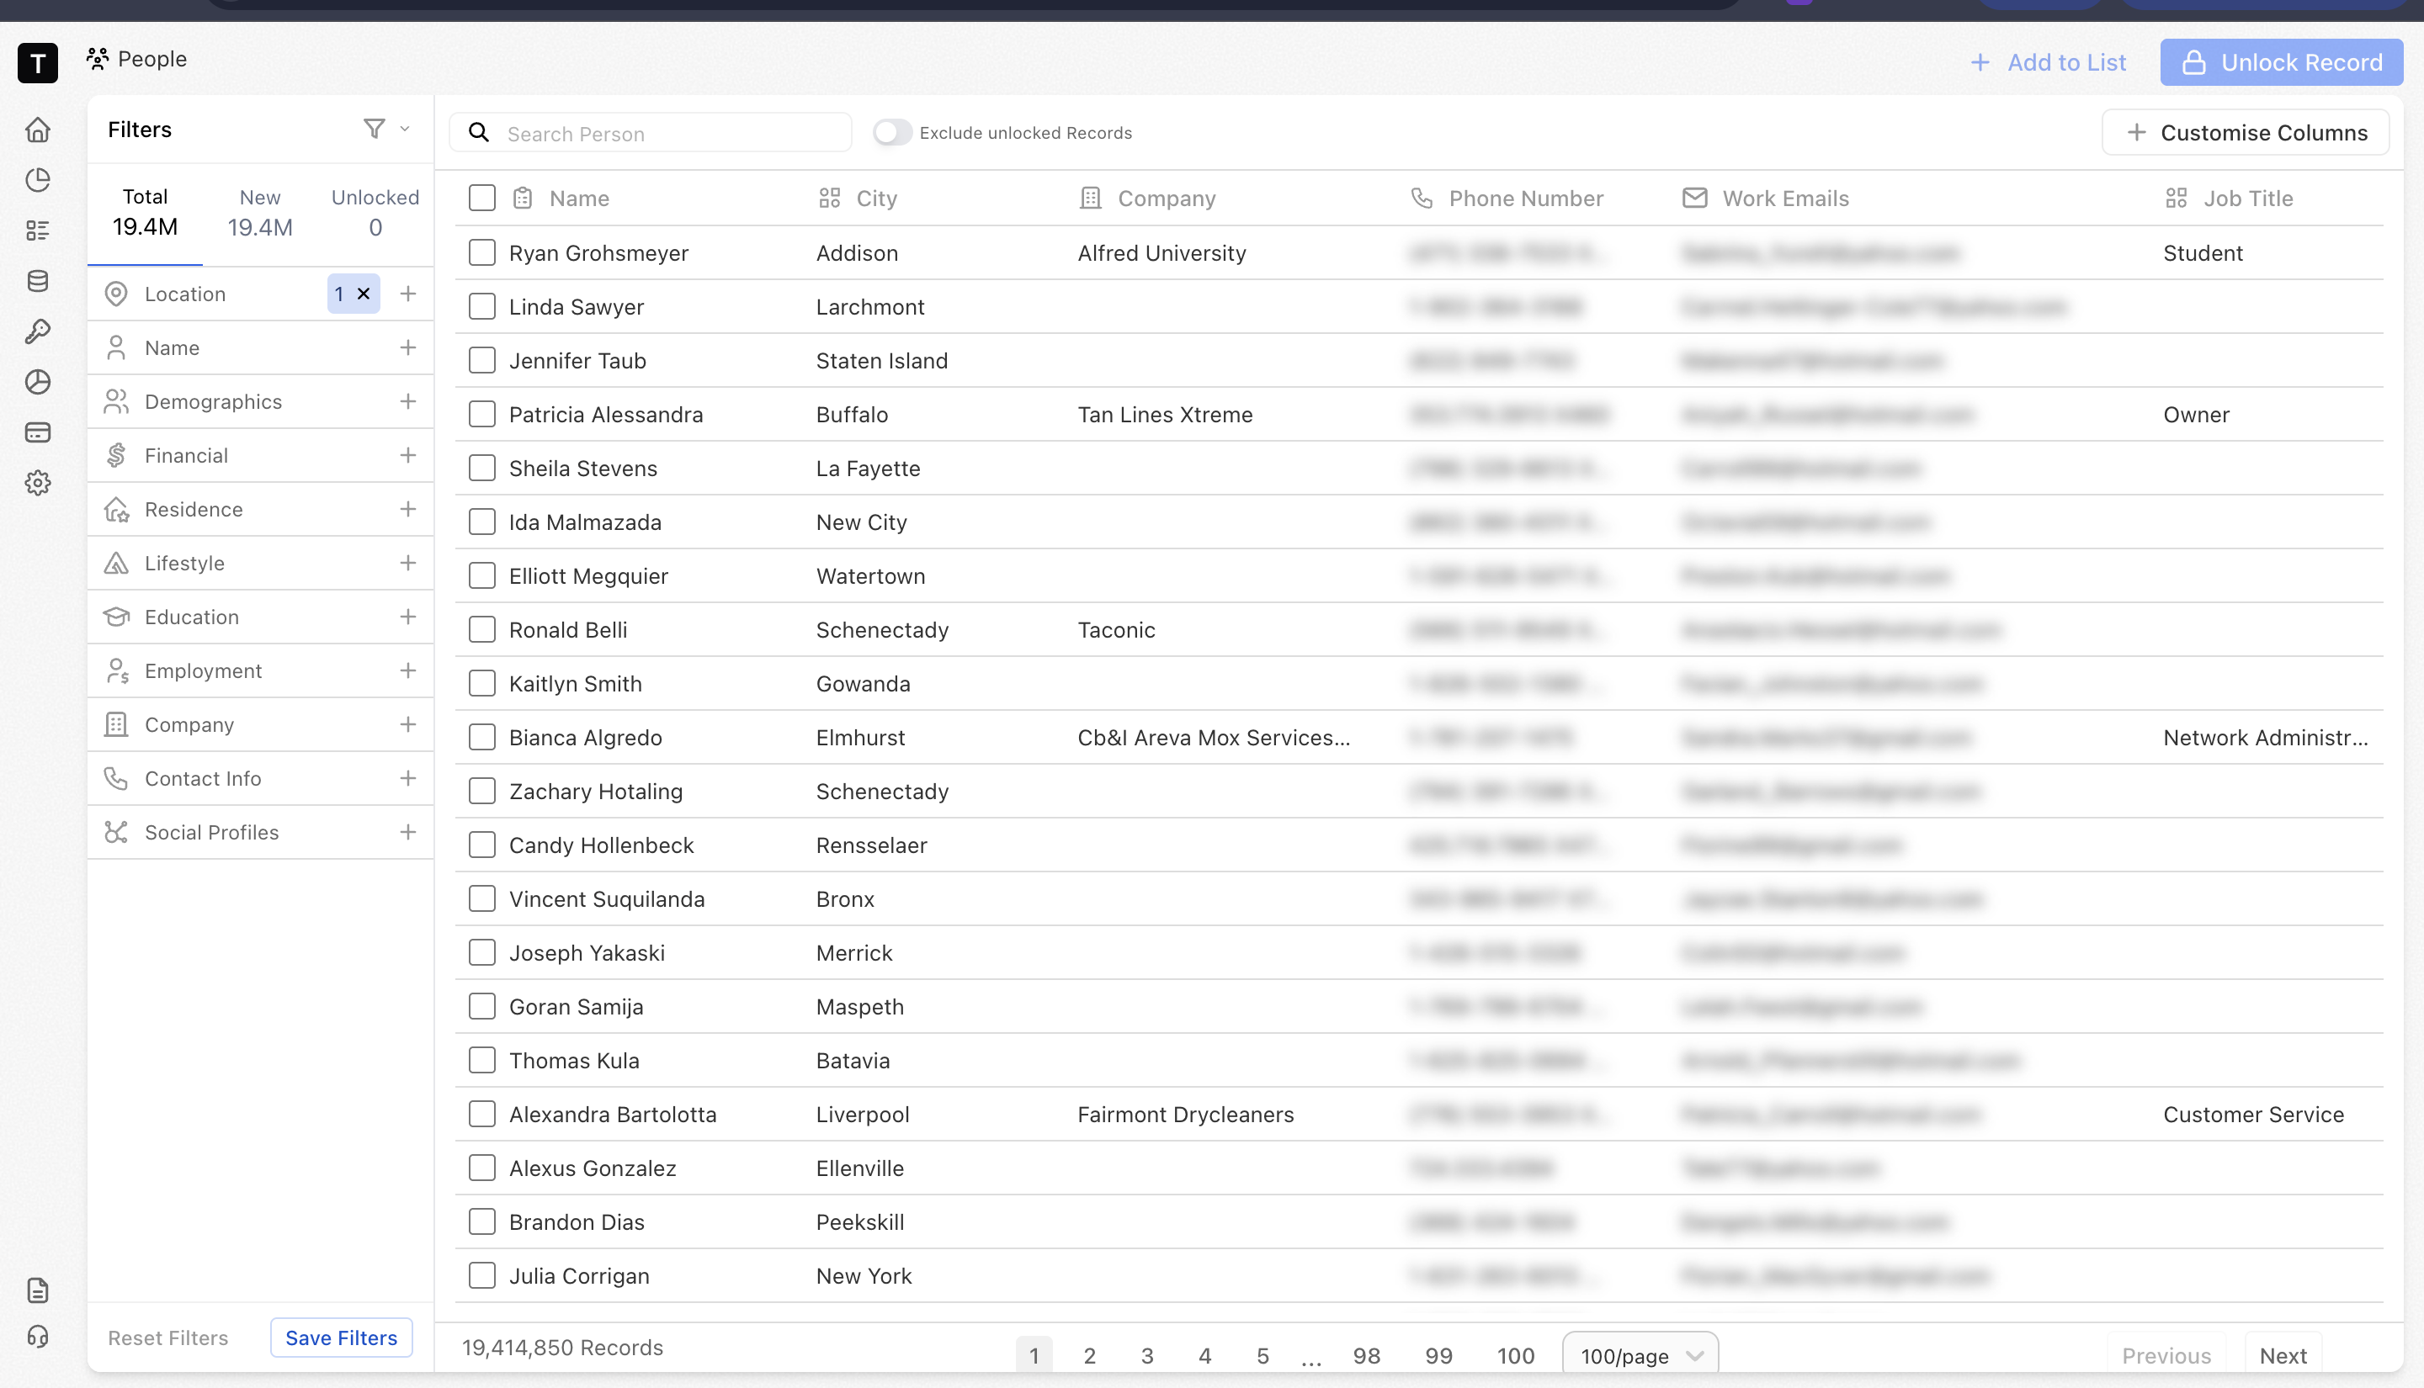The width and height of the screenshot is (2424, 1388).
Task: Click the Customise Columns button
Action: coord(2246,133)
